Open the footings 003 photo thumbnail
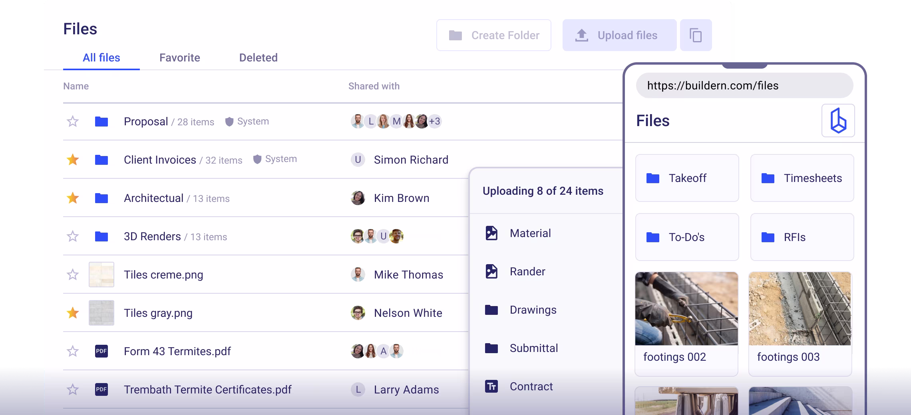 [x=800, y=308]
